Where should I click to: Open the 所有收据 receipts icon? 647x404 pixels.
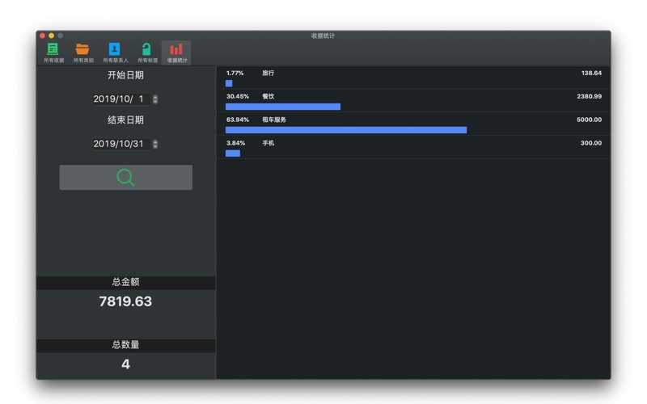click(x=53, y=51)
